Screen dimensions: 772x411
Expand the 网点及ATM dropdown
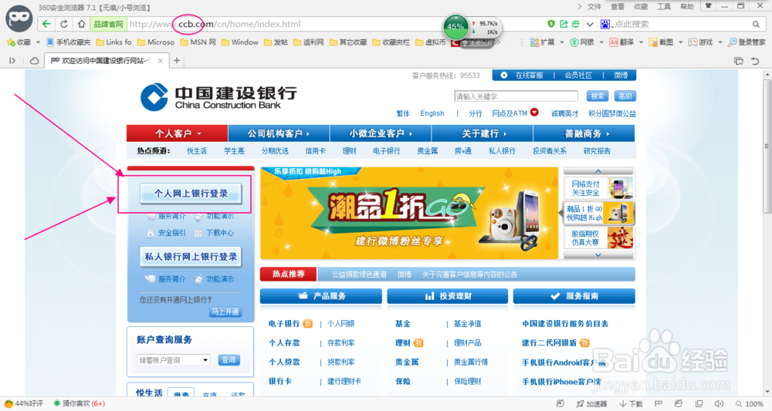[534, 113]
